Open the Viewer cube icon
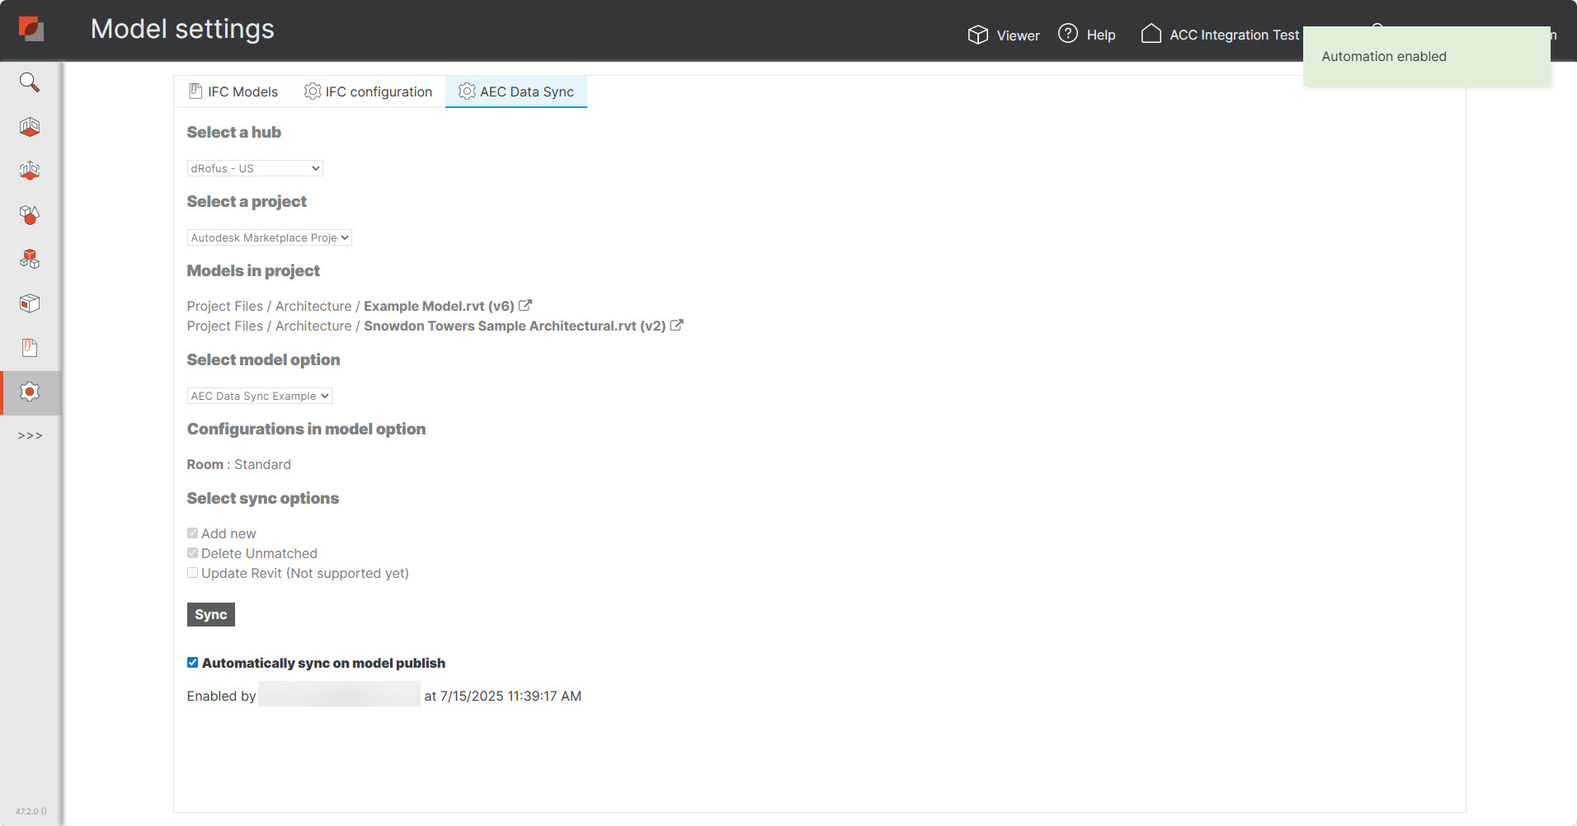This screenshot has width=1577, height=826. point(978,35)
